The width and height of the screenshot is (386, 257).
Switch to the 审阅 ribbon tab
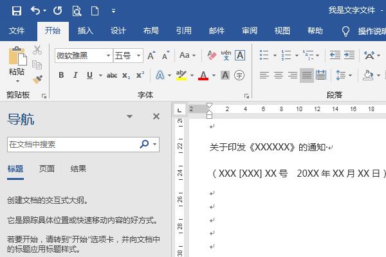pyautogui.click(x=250, y=31)
